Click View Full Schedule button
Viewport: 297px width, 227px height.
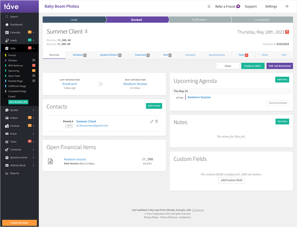pos(278,103)
